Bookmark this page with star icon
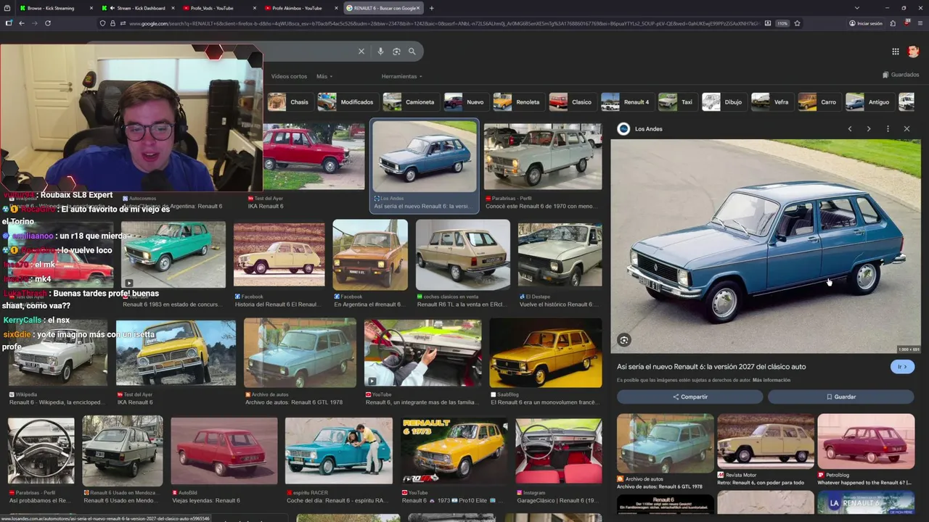 pos(797,23)
